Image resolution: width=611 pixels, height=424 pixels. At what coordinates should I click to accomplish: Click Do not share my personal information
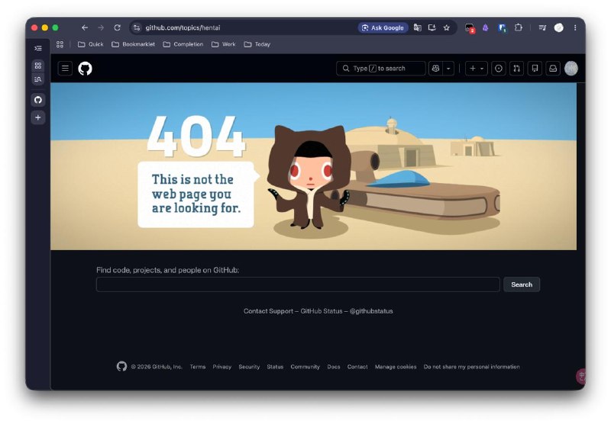coord(471,367)
